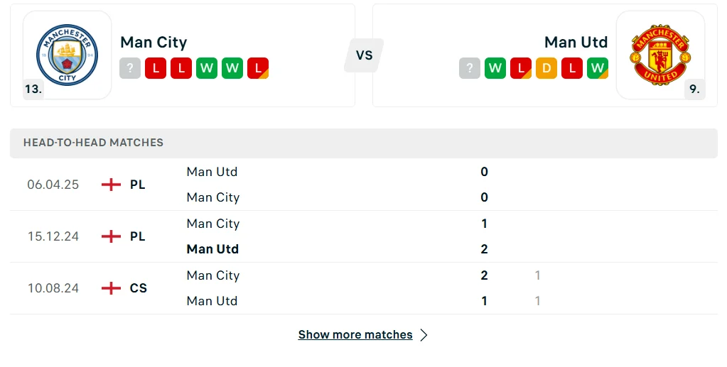The image size is (727, 367).
Task: Click Man City's league position 13 badge
Action: point(33,89)
